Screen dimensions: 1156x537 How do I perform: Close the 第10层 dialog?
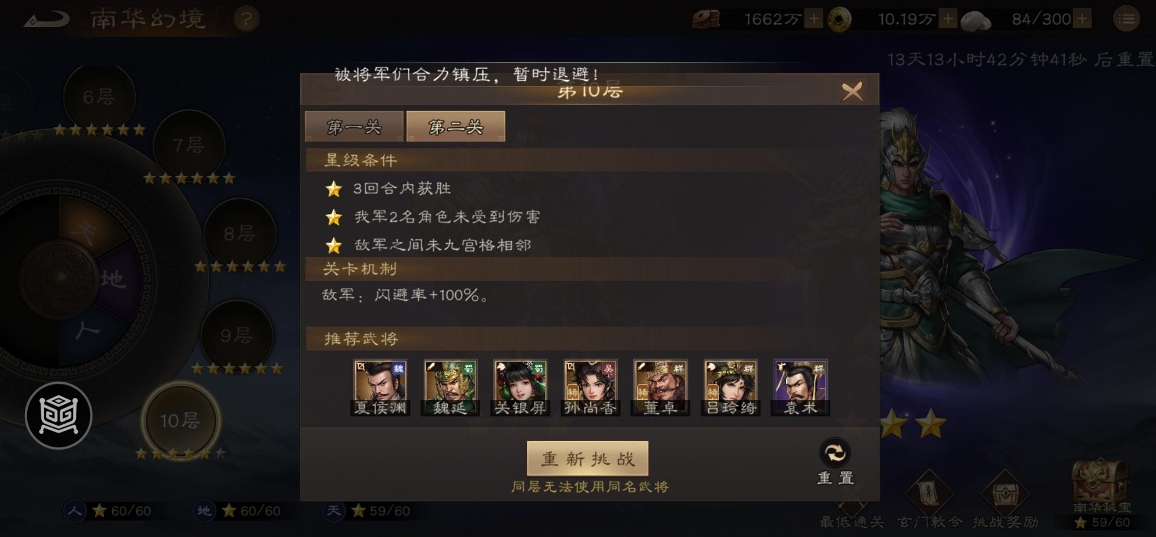(852, 91)
